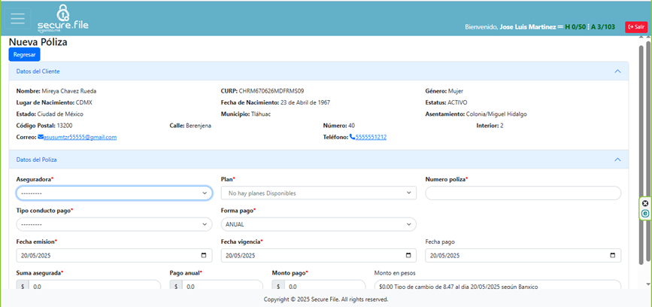Open calendar picker for Fecha emision
Image resolution: width=652 pixels, height=307 pixels.
(x=205, y=255)
